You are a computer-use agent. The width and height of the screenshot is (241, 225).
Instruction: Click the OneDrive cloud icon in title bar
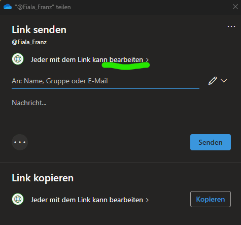click(8, 7)
